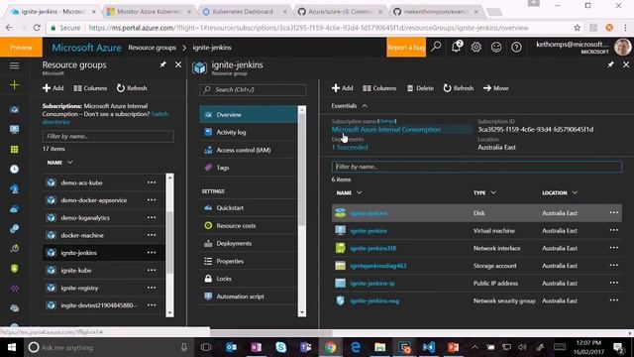The height and width of the screenshot is (357, 634).
Task: Sort resources by LOCATION column
Action: click(560, 193)
